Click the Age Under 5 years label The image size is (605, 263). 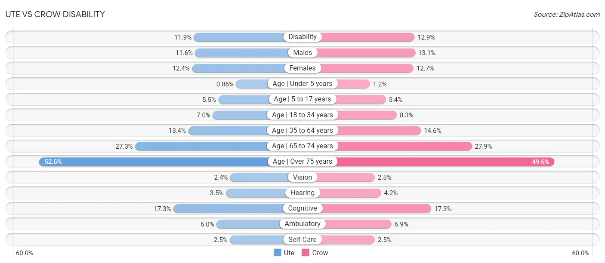pos(302,83)
